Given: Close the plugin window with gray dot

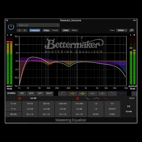Looking at the screenshot, I should pos(7,20).
